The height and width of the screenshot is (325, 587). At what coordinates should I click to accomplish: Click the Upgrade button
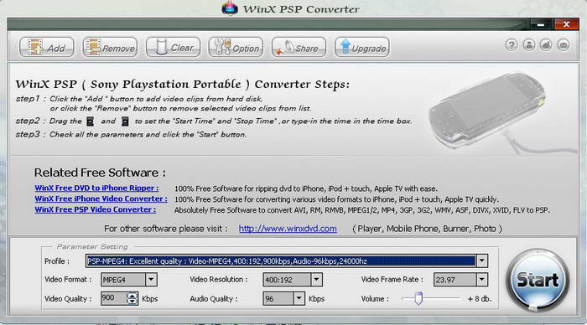[362, 48]
